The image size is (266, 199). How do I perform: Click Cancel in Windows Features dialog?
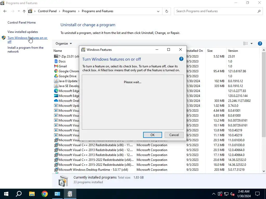pyautogui.click(x=174, y=135)
